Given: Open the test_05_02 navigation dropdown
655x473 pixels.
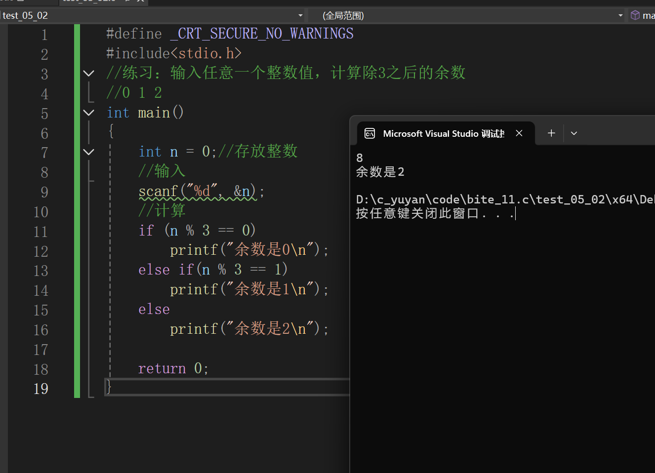Looking at the screenshot, I should [300, 15].
